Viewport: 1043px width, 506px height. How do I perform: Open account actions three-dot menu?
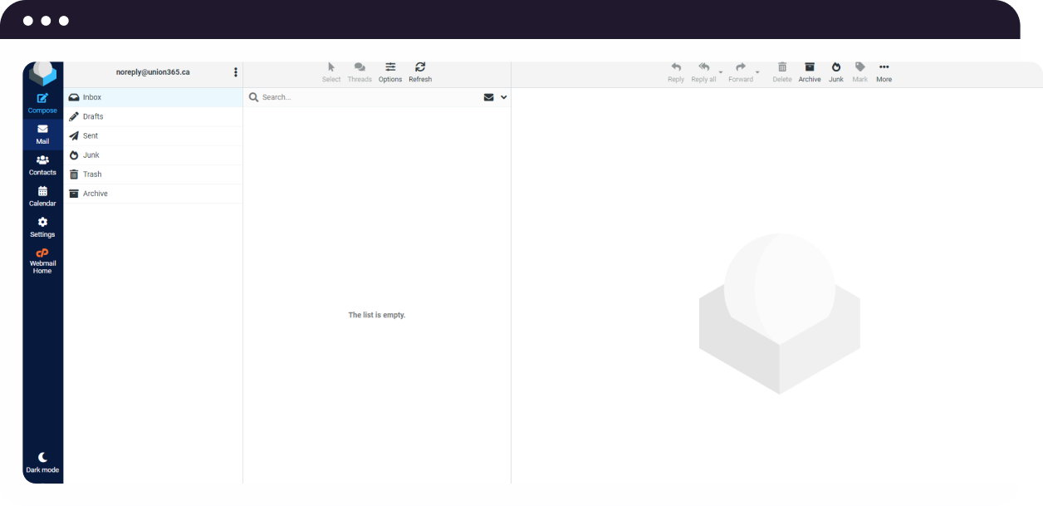click(236, 72)
